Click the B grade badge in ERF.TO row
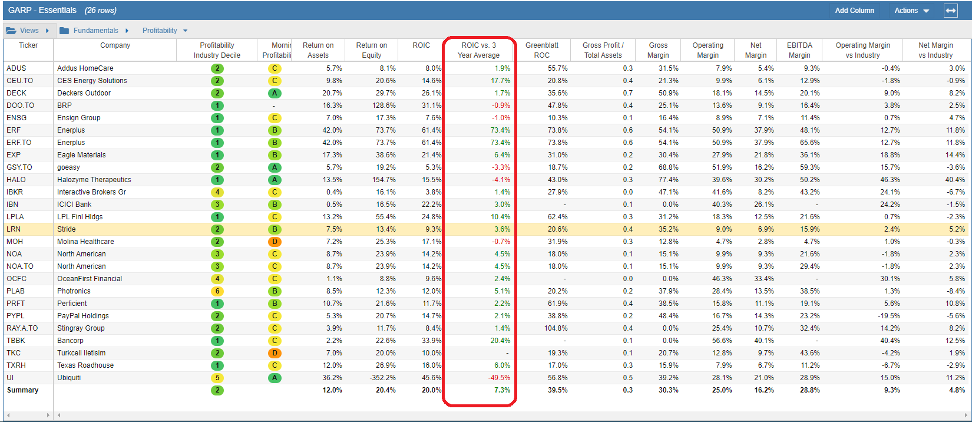 [275, 143]
